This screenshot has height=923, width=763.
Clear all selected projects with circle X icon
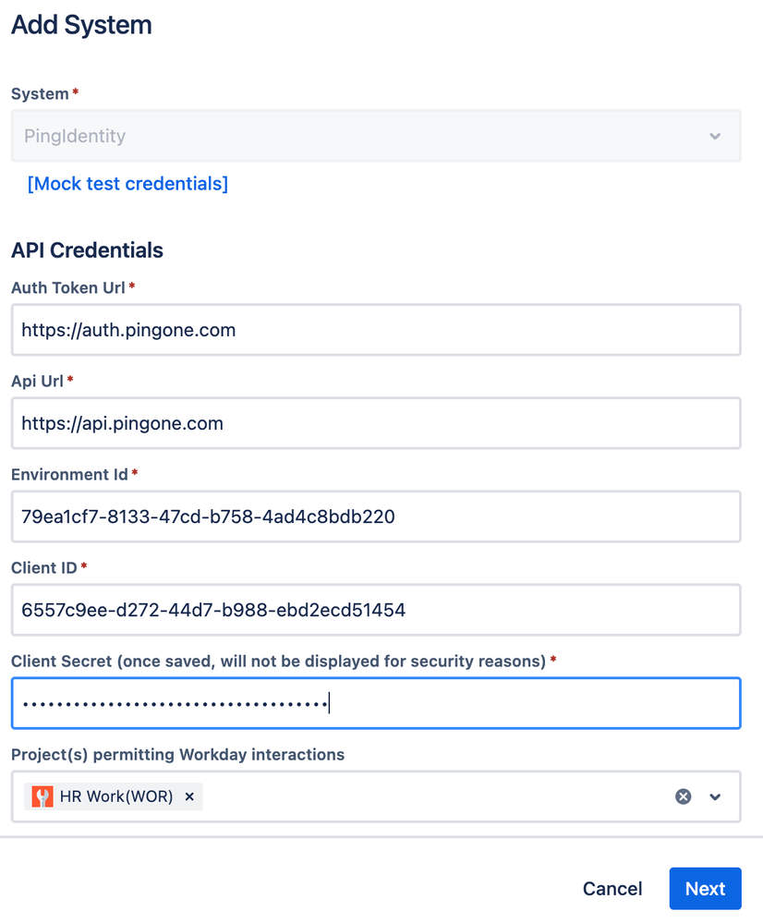point(683,796)
